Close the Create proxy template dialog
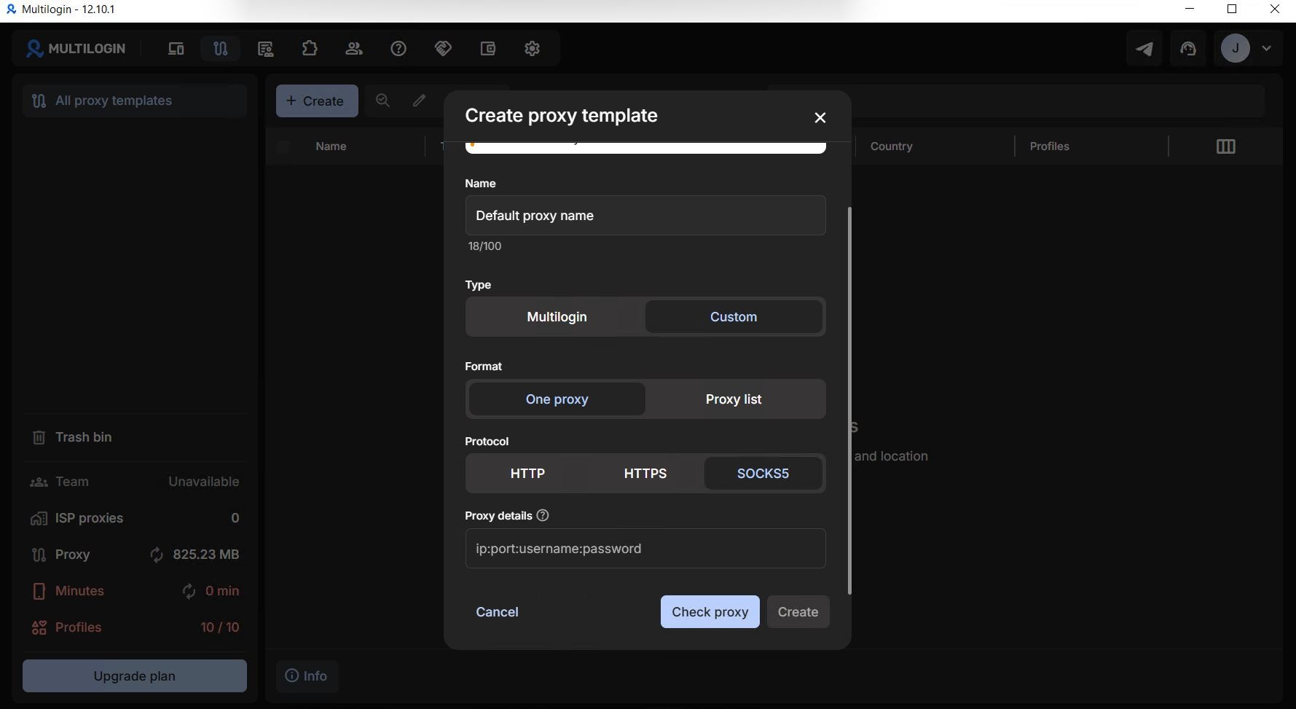The height and width of the screenshot is (709, 1296). [x=820, y=117]
